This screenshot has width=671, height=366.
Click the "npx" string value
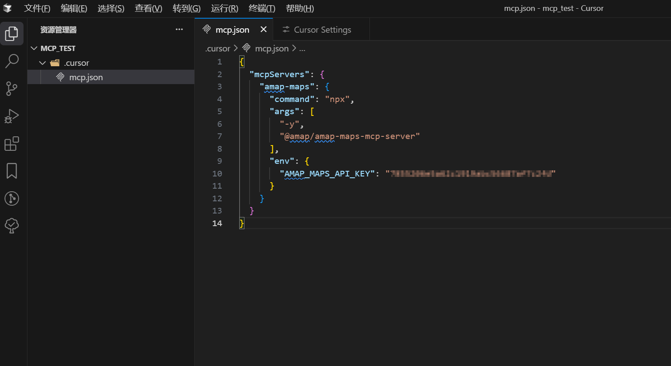pos(337,99)
